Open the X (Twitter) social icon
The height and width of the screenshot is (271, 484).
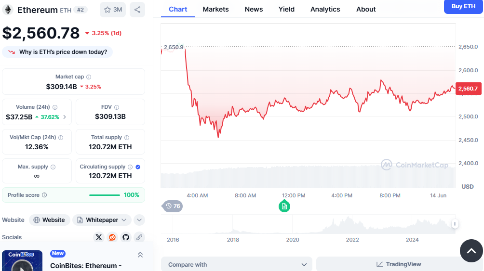(x=99, y=237)
